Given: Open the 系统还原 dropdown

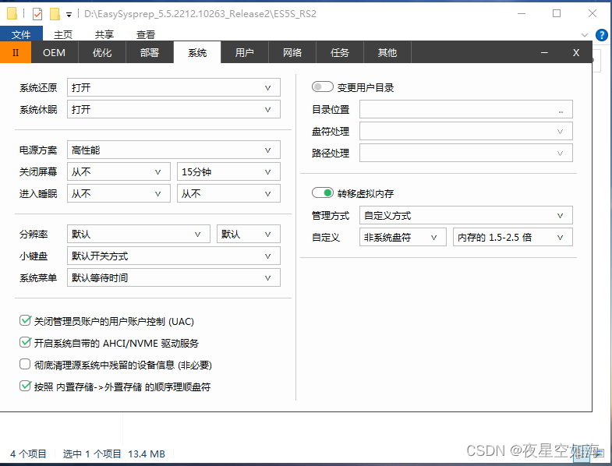Looking at the screenshot, I should pos(174,87).
